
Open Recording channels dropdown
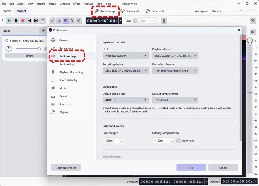tap(175, 71)
